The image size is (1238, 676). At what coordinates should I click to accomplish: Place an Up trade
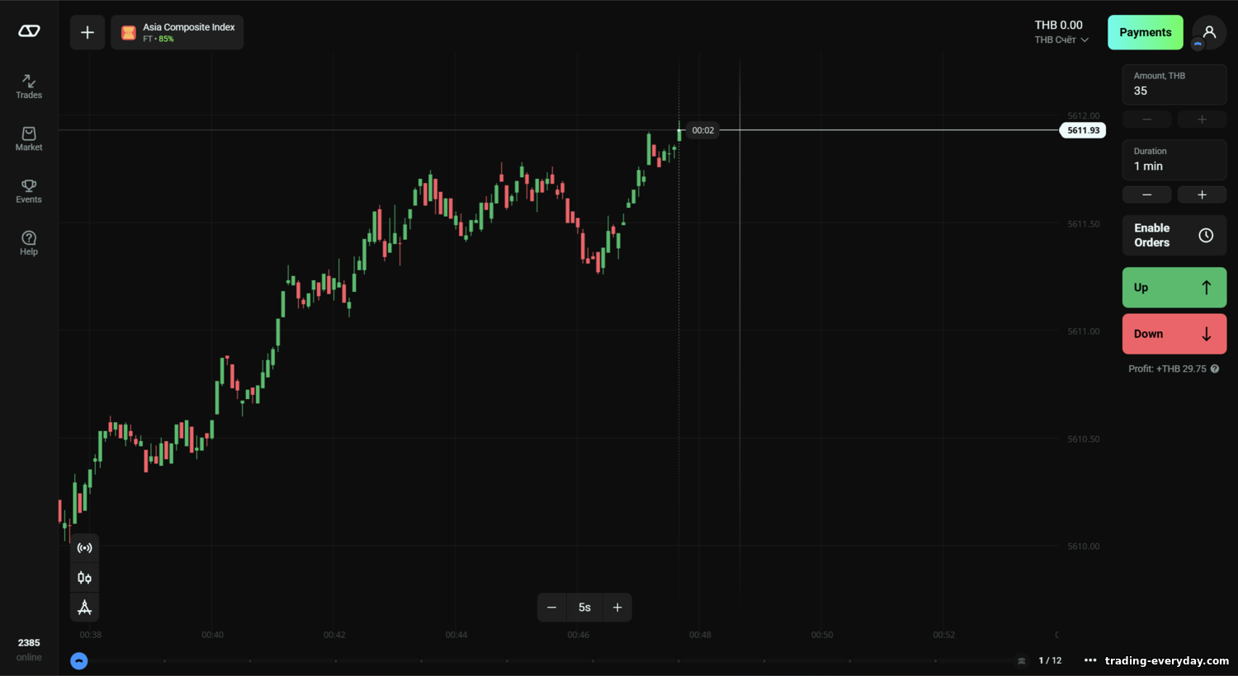coord(1174,288)
